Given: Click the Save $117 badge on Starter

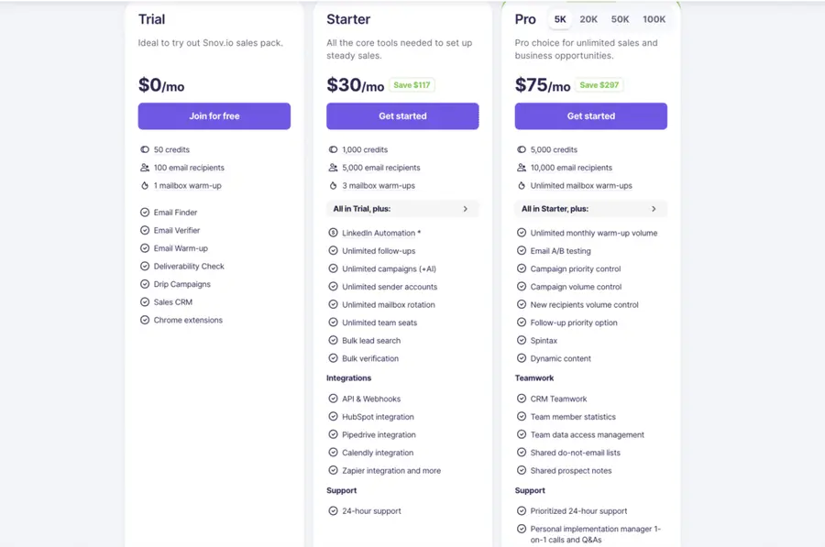Looking at the screenshot, I should click(x=412, y=84).
